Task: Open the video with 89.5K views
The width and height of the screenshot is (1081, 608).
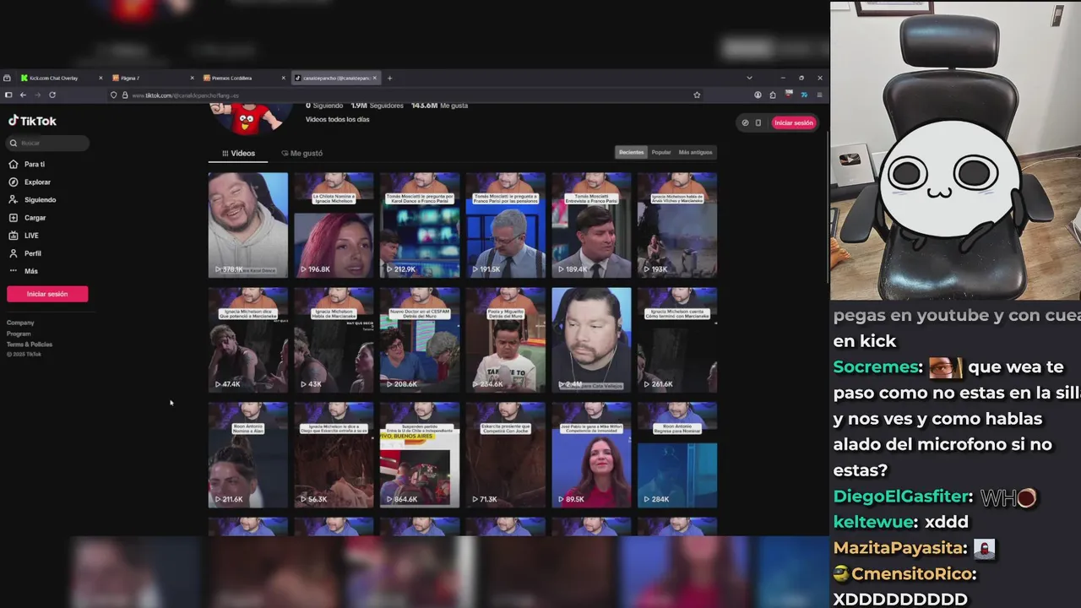Action: click(x=591, y=454)
